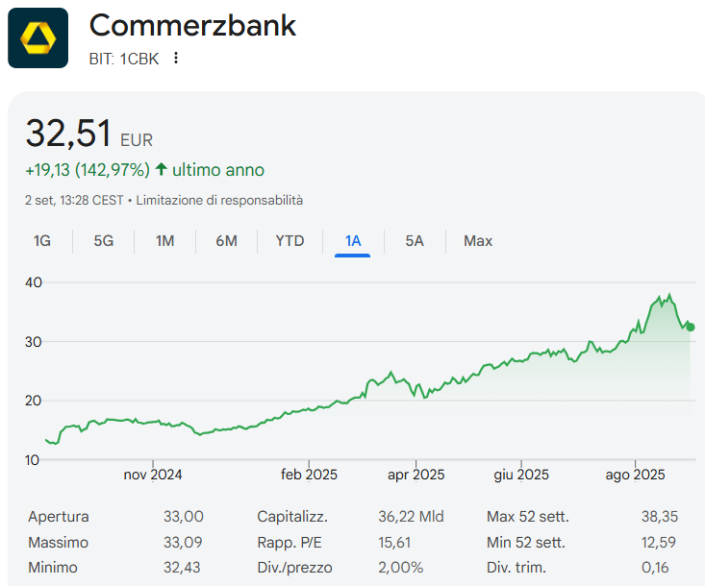This screenshot has height=586, width=705.
Task: Click the Min 52 sett. label
Action: coord(525,543)
